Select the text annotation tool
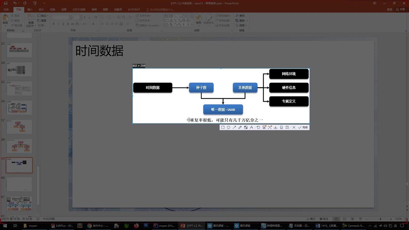 pos(251,127)
